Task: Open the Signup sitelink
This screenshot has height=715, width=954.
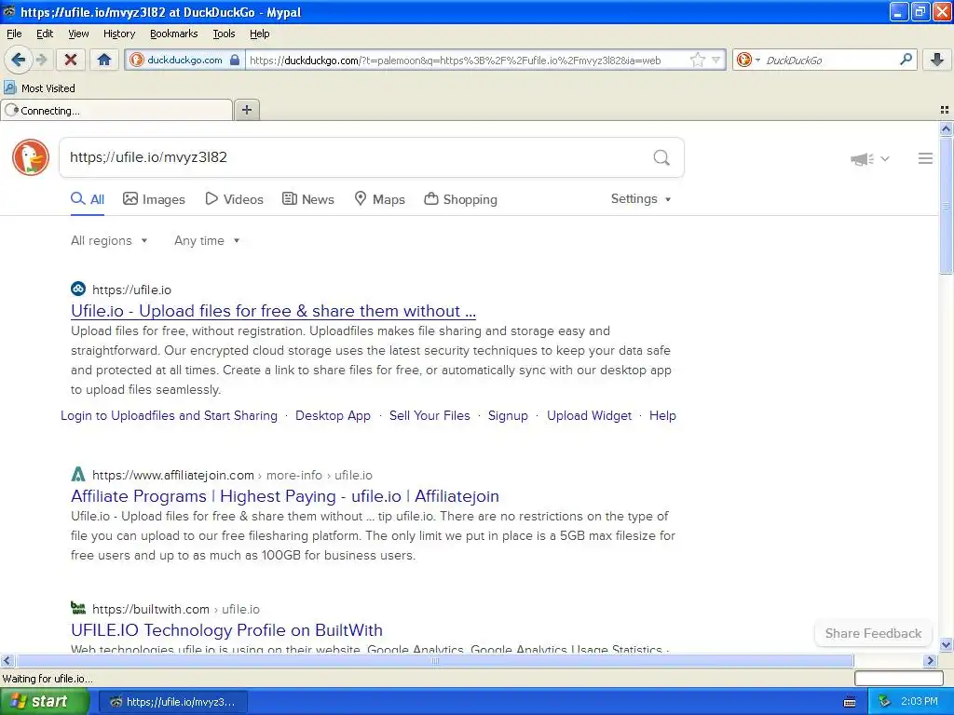Action: tap(508, 416)
